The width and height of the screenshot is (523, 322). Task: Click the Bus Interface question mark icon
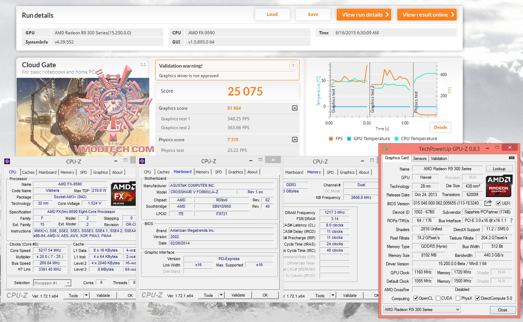511,220
